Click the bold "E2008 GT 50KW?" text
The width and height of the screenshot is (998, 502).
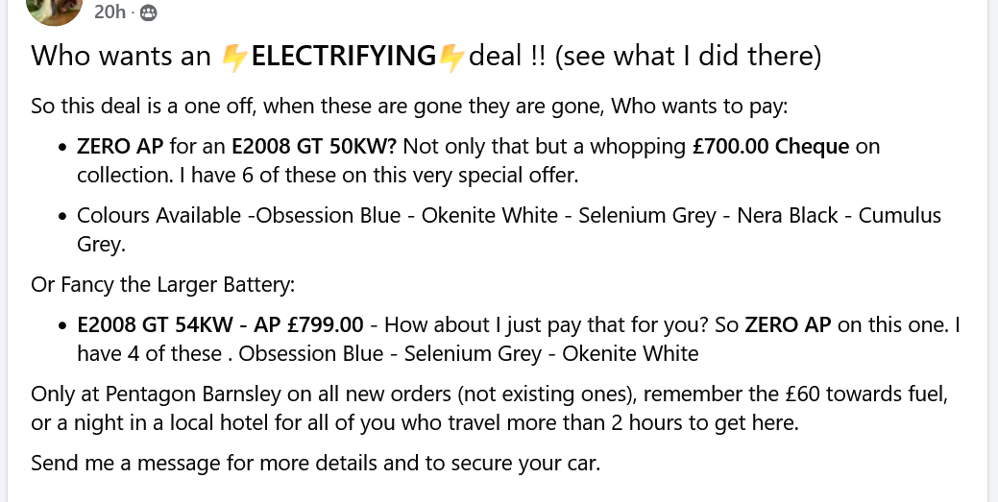pos(313,147)
